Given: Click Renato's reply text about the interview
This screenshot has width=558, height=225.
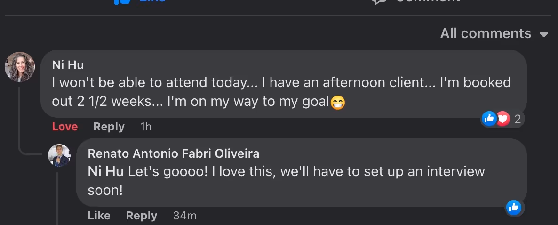Looking at the screenshot, I should [x=306, y=171].
